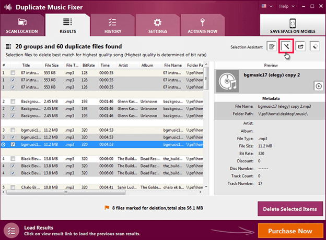Image resolution: width=326 pixels, height=240 pixels.
Task: Click the auto-mark magic wand icon
Action: tap(286, 46)
